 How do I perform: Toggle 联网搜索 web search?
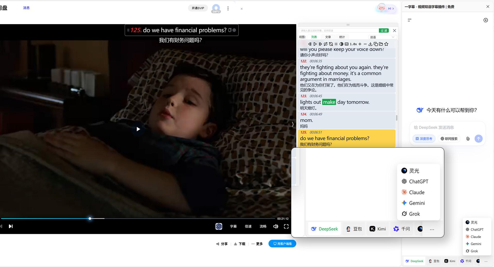point(449,139)
